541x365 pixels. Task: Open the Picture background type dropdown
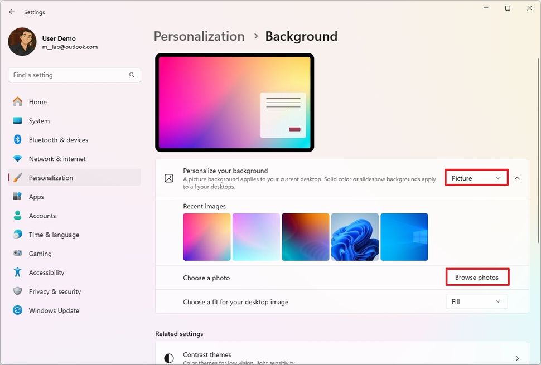(x=476, y=178)
